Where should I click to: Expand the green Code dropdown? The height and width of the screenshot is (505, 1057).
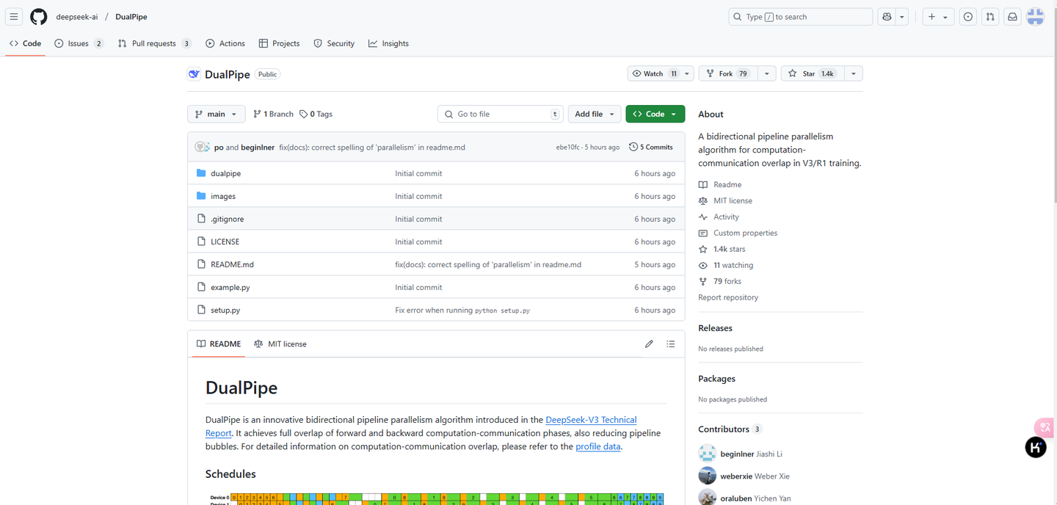coord(655,114)
